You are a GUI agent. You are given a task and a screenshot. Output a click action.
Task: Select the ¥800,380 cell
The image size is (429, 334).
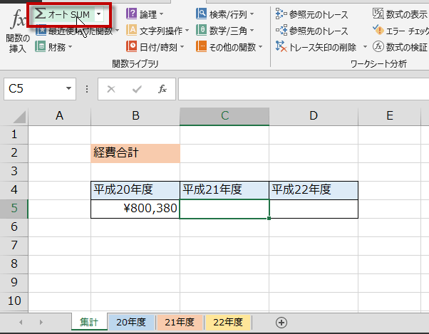click(x=135, y=209)
